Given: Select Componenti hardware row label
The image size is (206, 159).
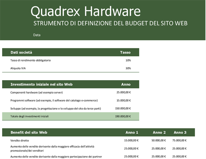Looking at the screenshot, I should 37,93.
